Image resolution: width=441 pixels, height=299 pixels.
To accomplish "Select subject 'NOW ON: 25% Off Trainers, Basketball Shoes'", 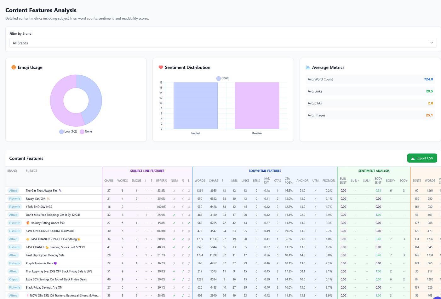I will (62, 296).
